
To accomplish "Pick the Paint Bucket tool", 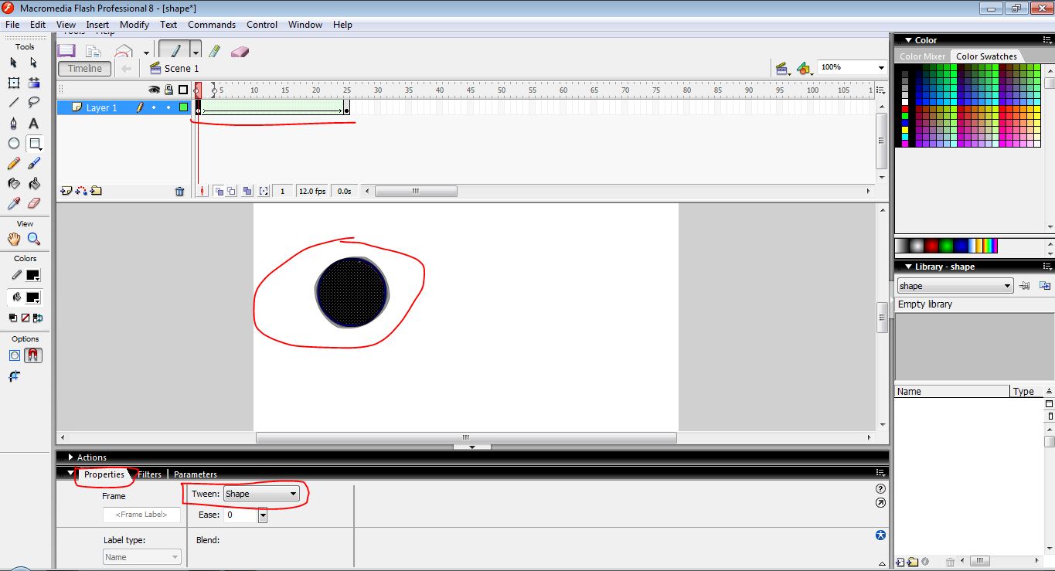I will 33,183.
